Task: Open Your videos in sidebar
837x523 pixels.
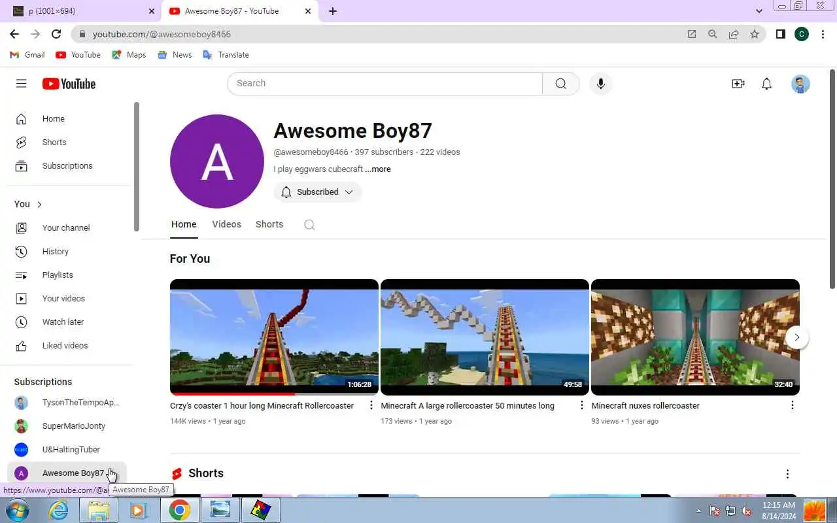Action: 69,299
